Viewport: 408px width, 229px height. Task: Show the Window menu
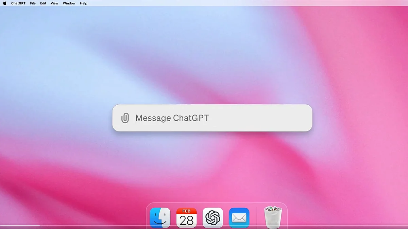(69, 3)
